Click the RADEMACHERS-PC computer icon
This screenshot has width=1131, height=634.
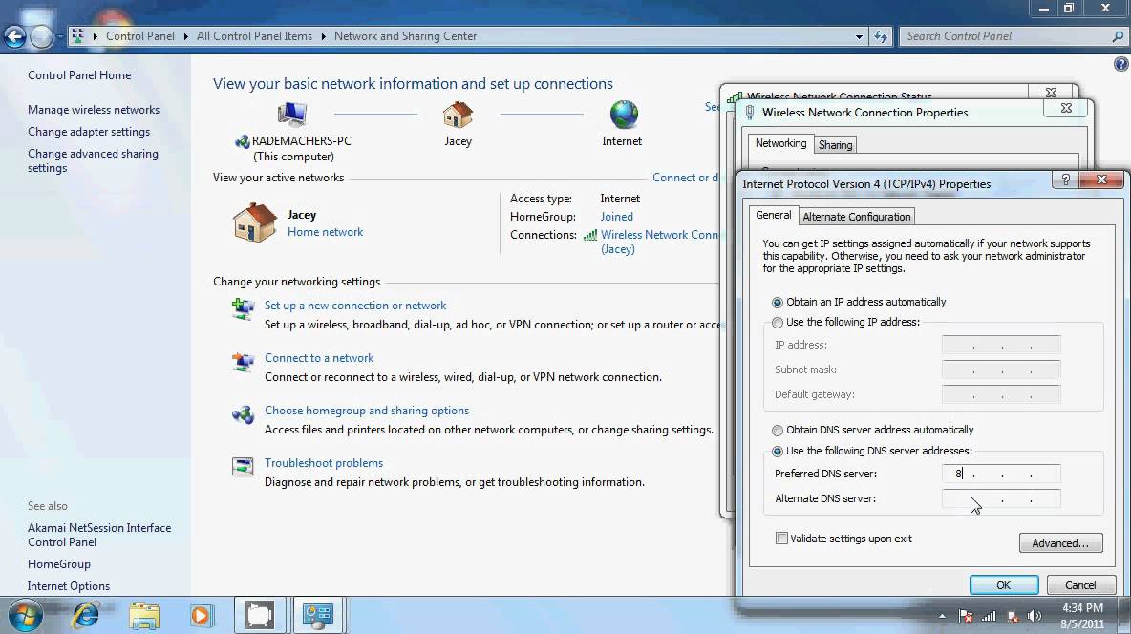point(291,116)
